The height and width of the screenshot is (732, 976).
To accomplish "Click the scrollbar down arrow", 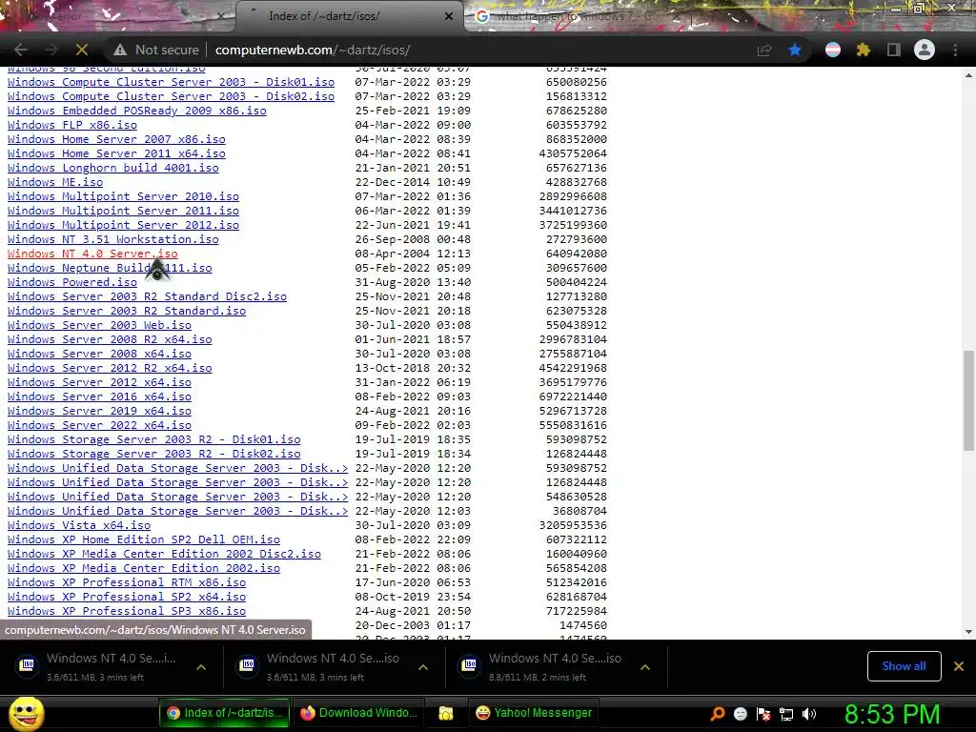I will coord(968,632).
